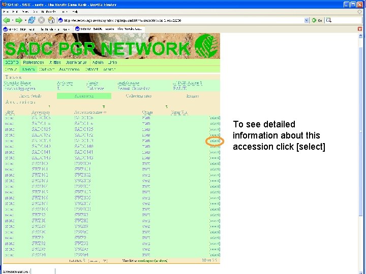Open the address bar history dropdown
Viewport: 366px width, 274px height.
pos(307,20)
